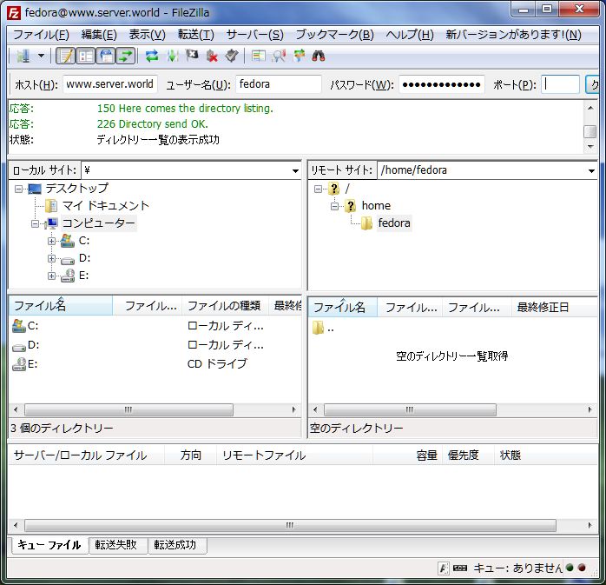Open the サーバー(S) menu
The width and height of the screenshot is (606, 585).
pyautogui.click(x=254, y=35)
